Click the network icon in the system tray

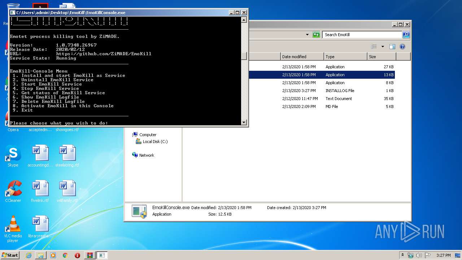(x=410, y=255)
